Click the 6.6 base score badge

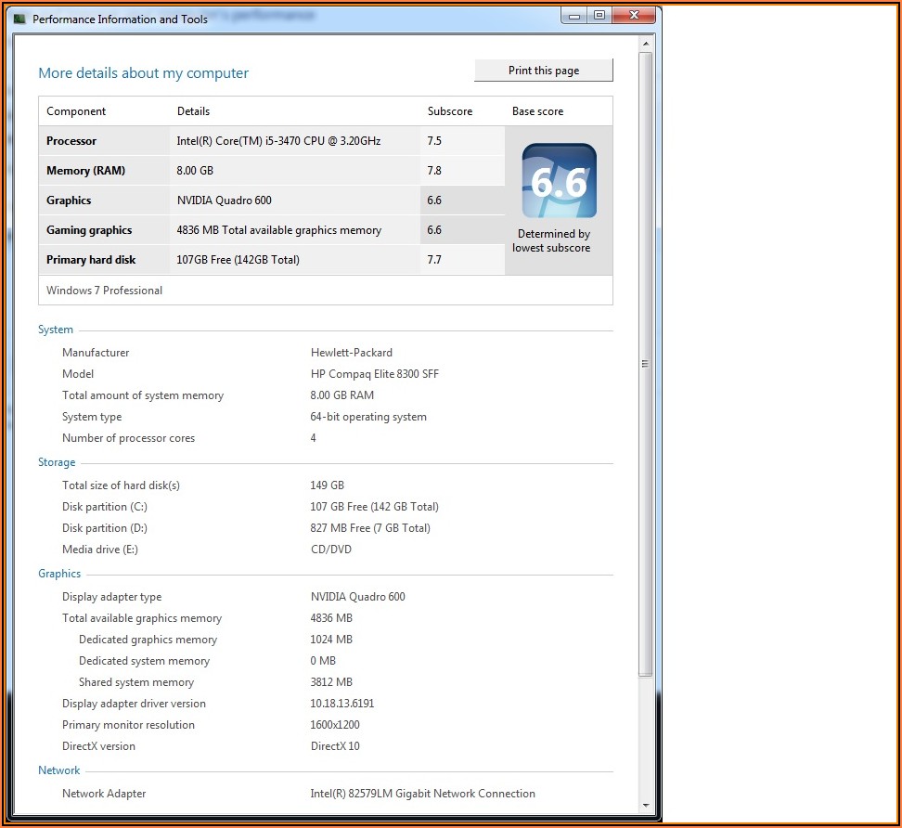point(559,181)
